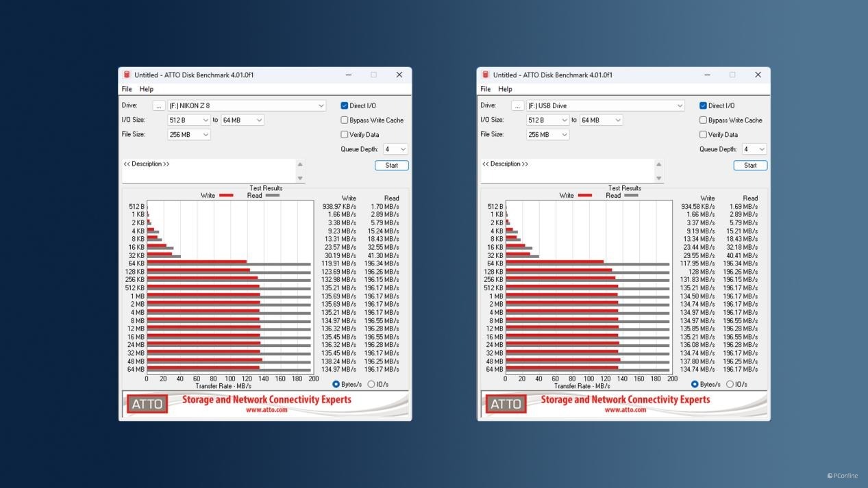This screenshot has width=868, height=488.
Task: Enable Verify Data in NIKON Z 8 window
Action: (x=345, y=135)
